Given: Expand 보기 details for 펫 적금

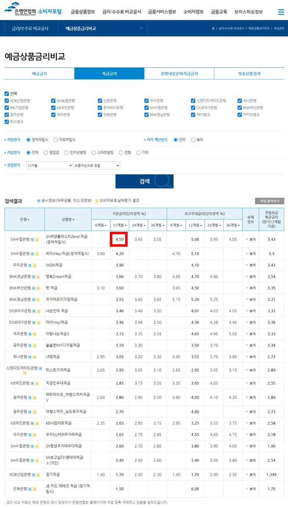Looking at the screenshot, I should pos(250,288).
